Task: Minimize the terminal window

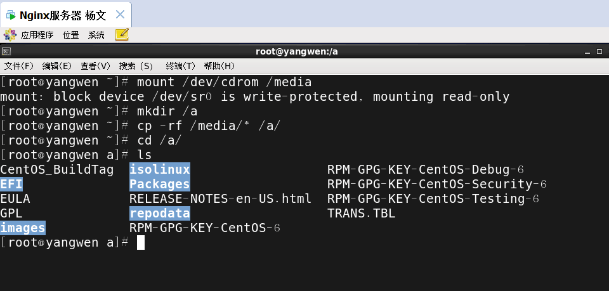Action: (x=588, y=51)
